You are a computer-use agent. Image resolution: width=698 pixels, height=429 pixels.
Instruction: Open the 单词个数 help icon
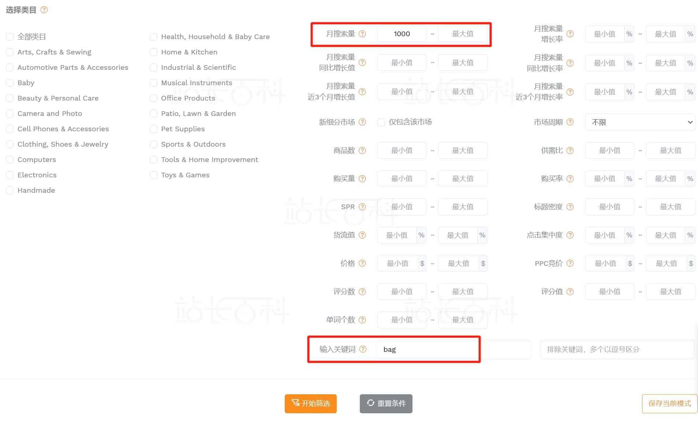(x=362, y=320)
